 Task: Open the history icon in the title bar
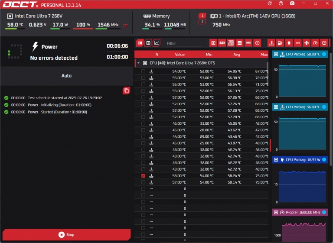pyautogui.click(x=270, y=3)
